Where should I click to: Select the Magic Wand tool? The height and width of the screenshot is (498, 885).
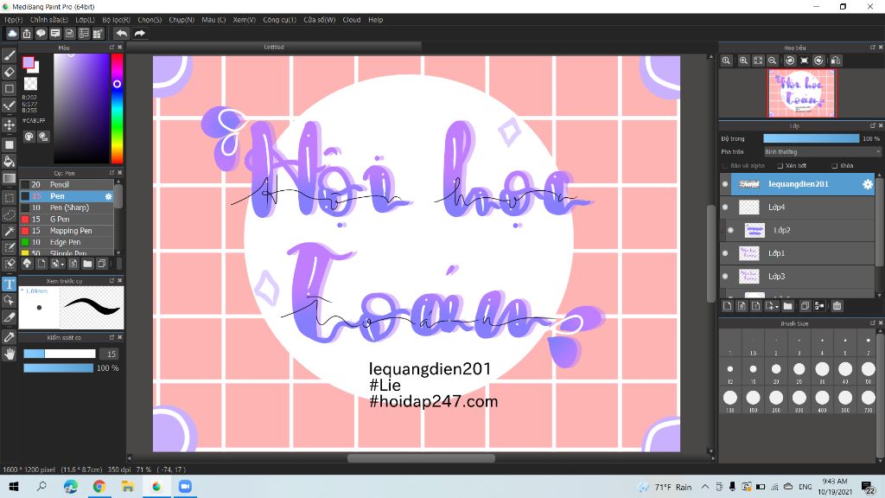(9, 231)
